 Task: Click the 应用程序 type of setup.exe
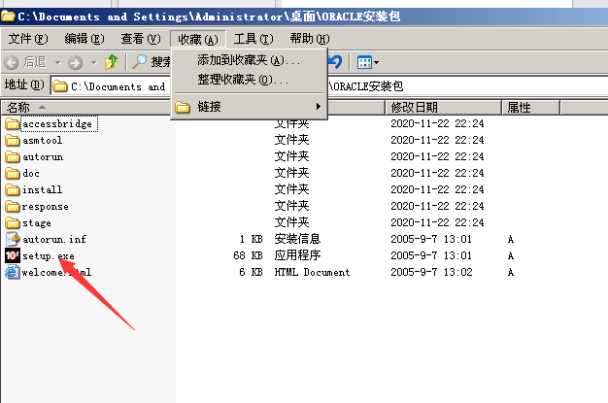(298, 255)
